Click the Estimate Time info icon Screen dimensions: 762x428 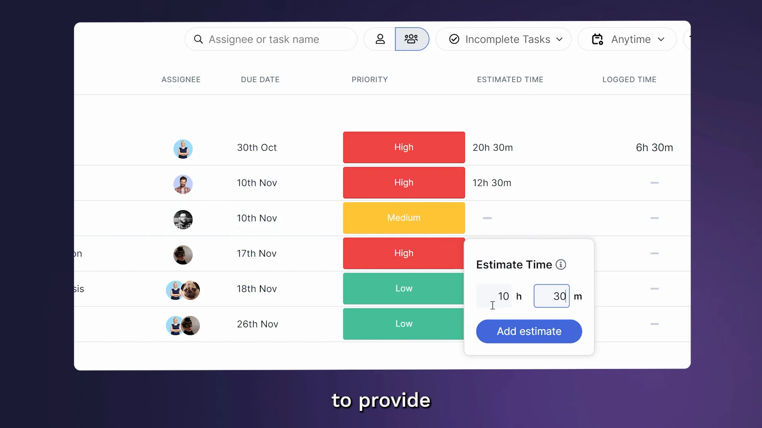tap(560, 264)
